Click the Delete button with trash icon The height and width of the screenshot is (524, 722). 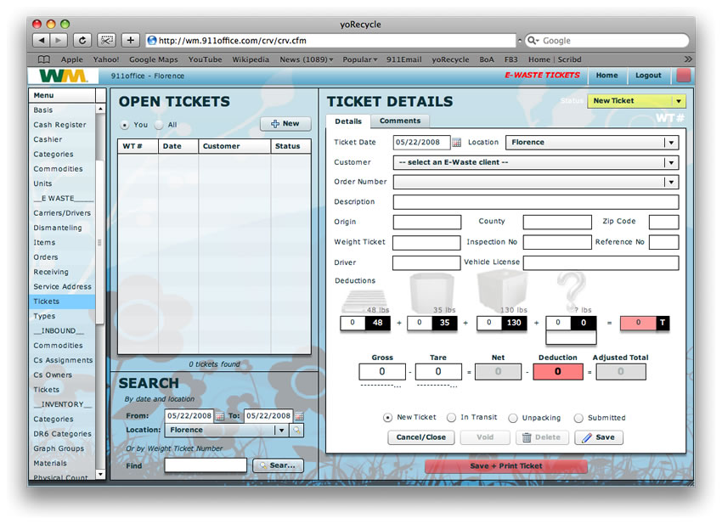click(543, 437)
